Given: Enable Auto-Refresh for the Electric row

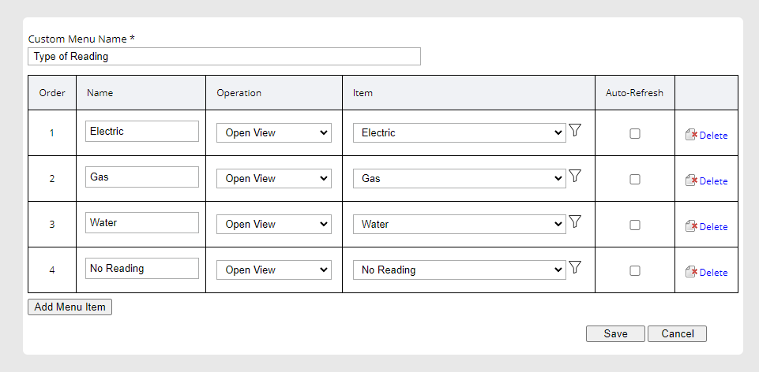Looking at the screenshot, I should [635, 134].
